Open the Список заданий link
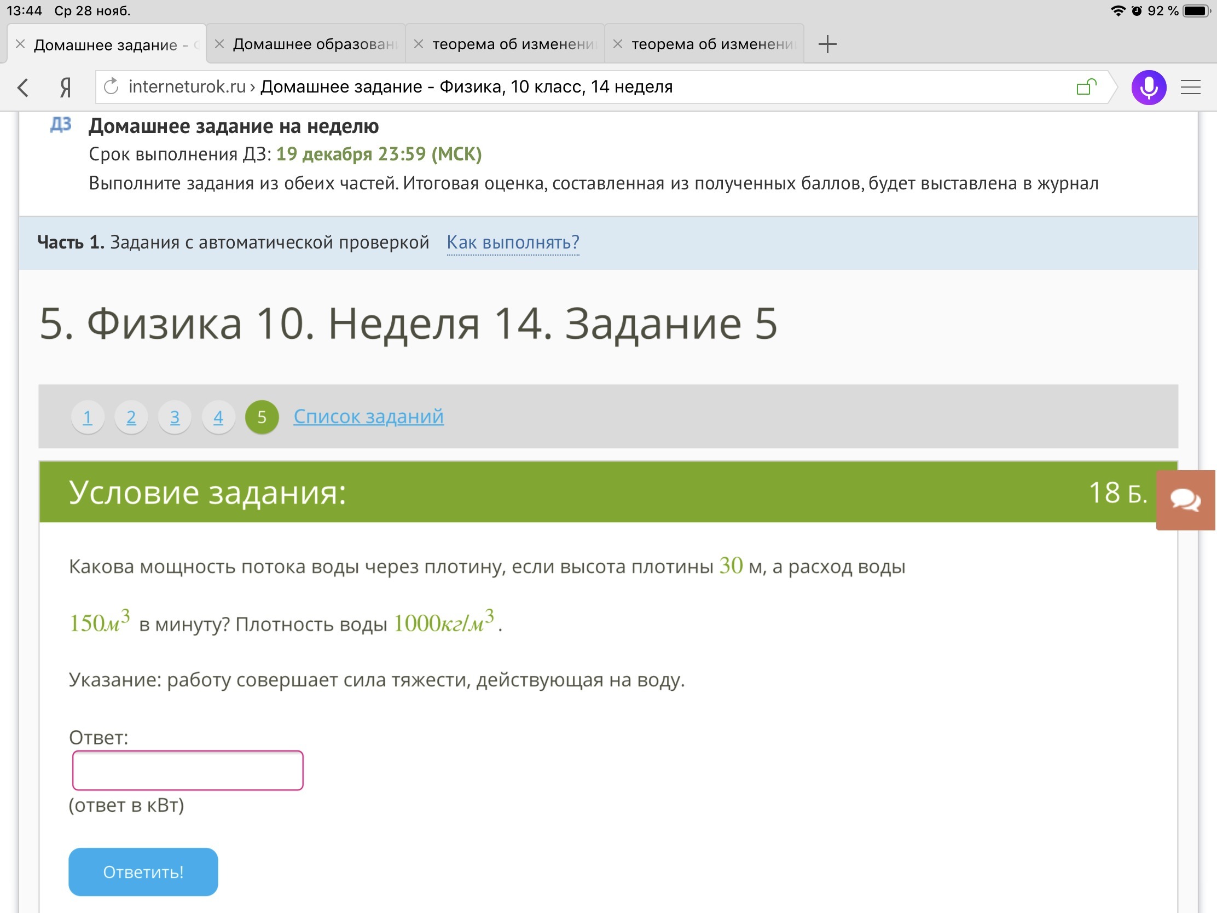1217x913 pixels. pos(368,417)
